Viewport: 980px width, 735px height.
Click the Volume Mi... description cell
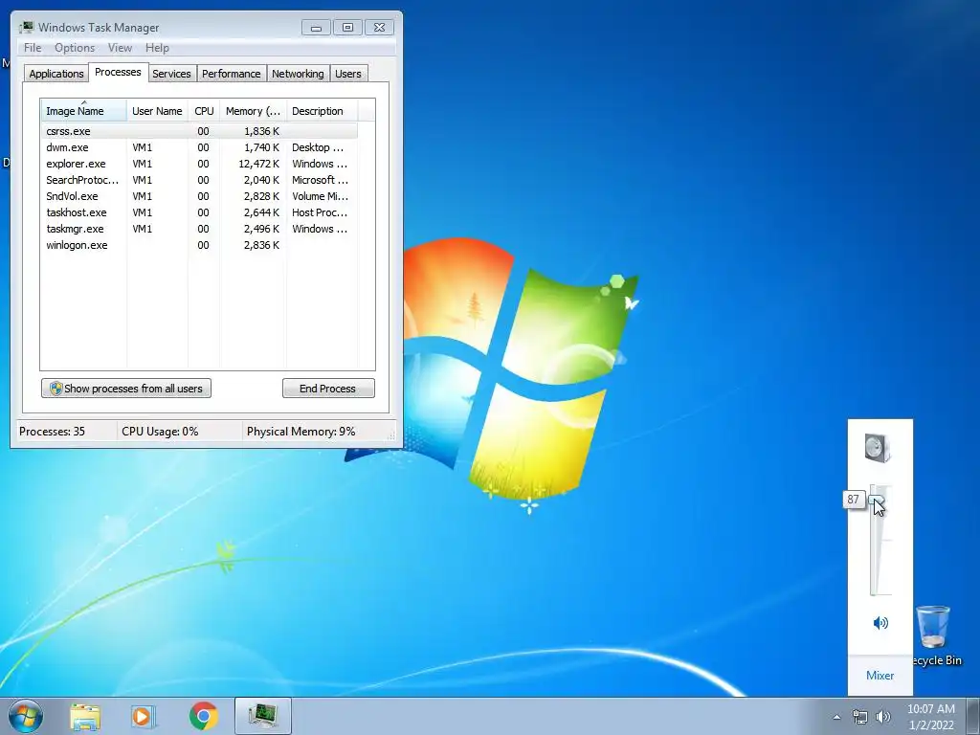pyautogui.click(x=320, y=196)
